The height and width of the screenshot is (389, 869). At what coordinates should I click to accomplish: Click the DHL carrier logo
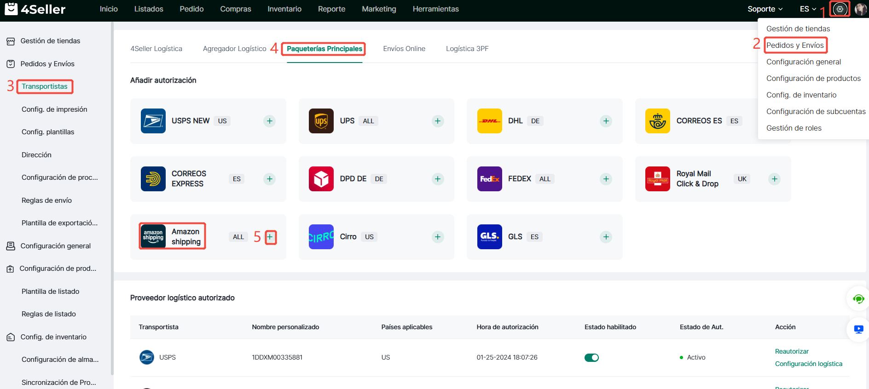coord(490,121)
